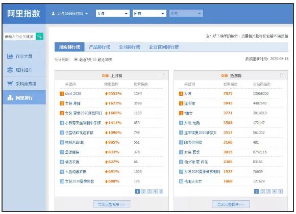Image resolution: width=296 pixels, height=214 pixels.
Task: Click help question icon on 上升榜 panel
Action: point(162,75)
